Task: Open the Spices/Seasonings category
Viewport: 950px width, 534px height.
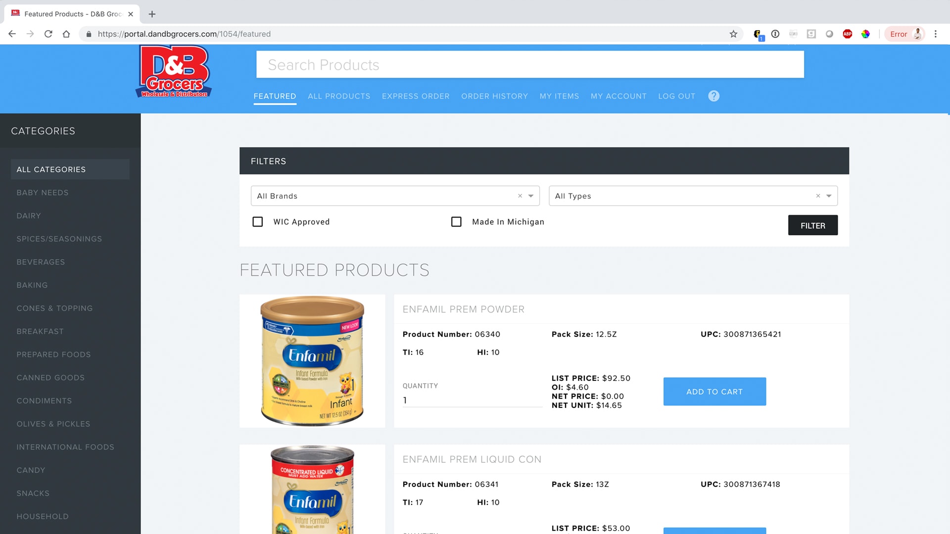Action: 59,239
